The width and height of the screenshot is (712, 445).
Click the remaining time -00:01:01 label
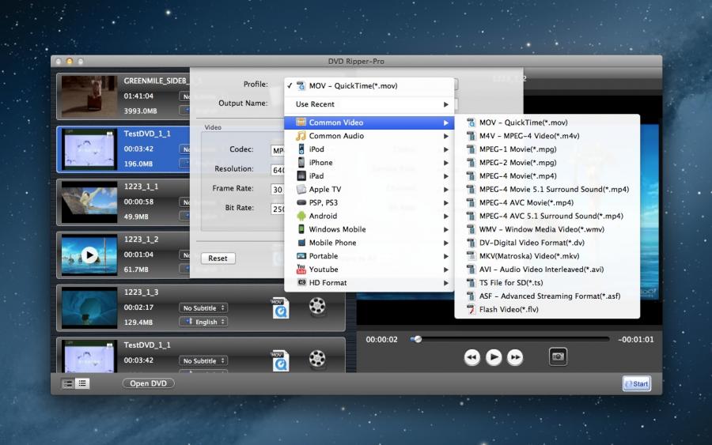click(x=636, y=340)
